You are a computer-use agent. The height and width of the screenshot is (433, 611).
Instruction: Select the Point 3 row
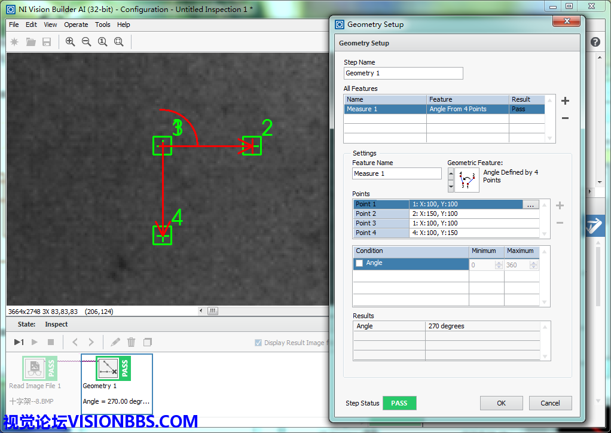(446, 223)
